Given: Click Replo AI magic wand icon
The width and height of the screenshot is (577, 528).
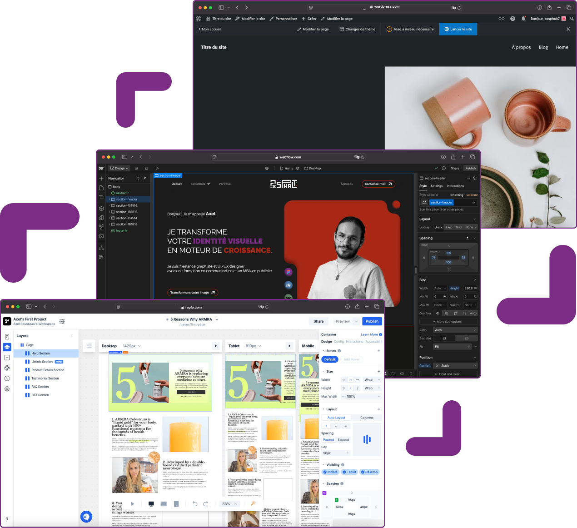Looking at the screenshot, I should tap(253, 503).
